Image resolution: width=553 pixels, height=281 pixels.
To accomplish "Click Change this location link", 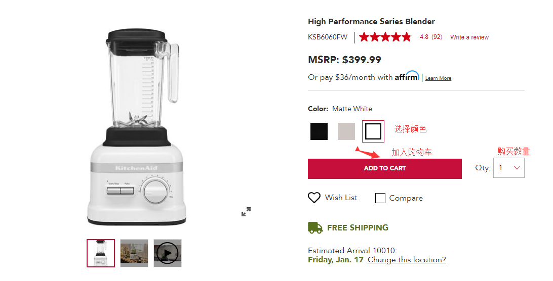I will 407,260.
